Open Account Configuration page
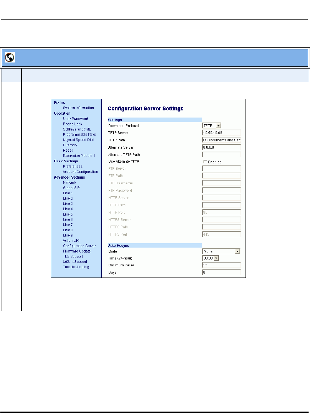The width and height of the screenshot is (310, 413). [80, 172]
